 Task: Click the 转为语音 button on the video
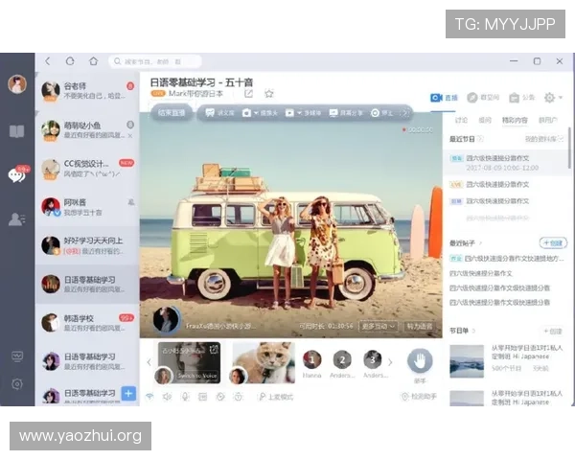click(x=420, y=326)
